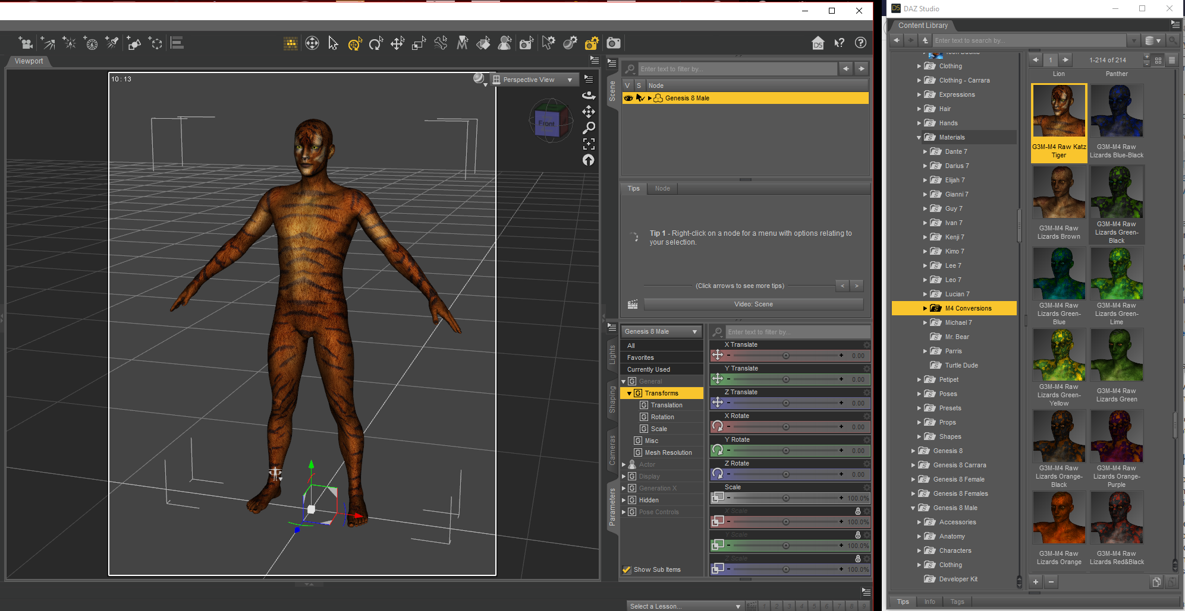Click the Y Rotate slider handle
Screen dimensions: 1185x611
pyautogui.click(x=785, y=451)
